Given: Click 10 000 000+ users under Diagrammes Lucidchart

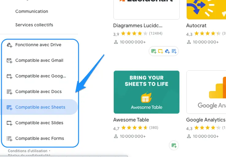Looking at the screenshot, I should pyautogui.click(x=133, y=42).
